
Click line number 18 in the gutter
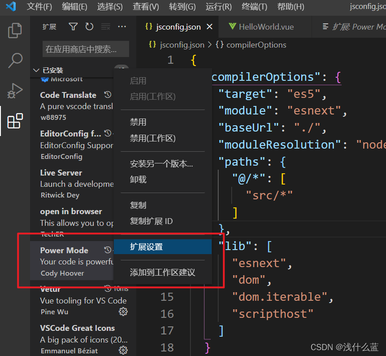tap(167, 347)
